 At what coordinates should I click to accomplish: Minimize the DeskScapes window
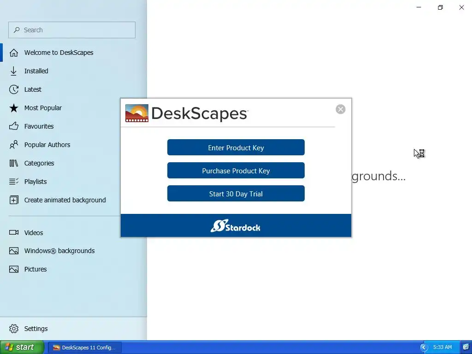[x=419, y=7]
